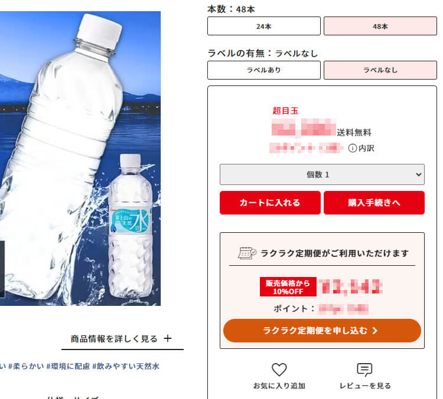Choose the ラベルなし option
This screenshot has height=399, width=443.
[x=380, y=70]
